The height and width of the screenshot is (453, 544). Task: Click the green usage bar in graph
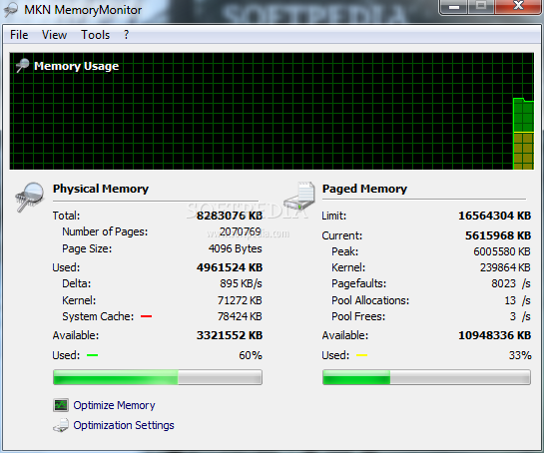[523, 134]
